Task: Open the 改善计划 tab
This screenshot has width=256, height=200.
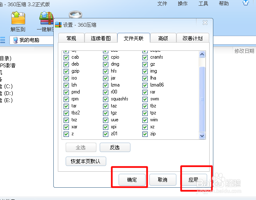Action: [x=193, y=38]
